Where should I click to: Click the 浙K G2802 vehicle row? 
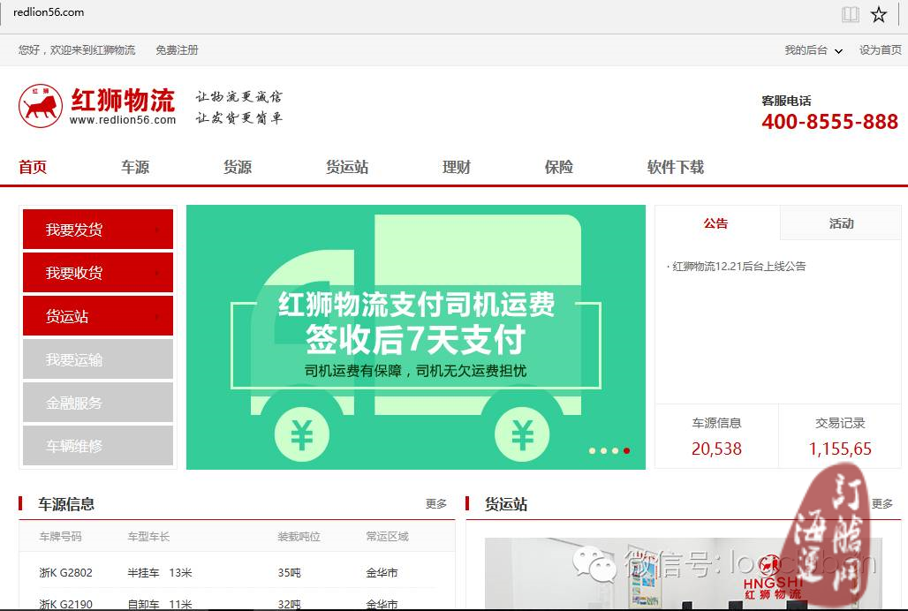[x=238, y=573]
